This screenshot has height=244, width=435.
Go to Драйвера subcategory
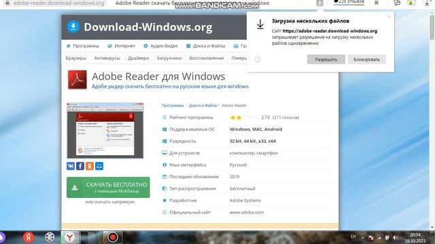139,58
